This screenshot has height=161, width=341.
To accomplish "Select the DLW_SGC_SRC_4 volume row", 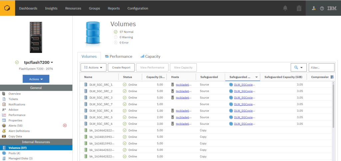I will pos(206,111).
